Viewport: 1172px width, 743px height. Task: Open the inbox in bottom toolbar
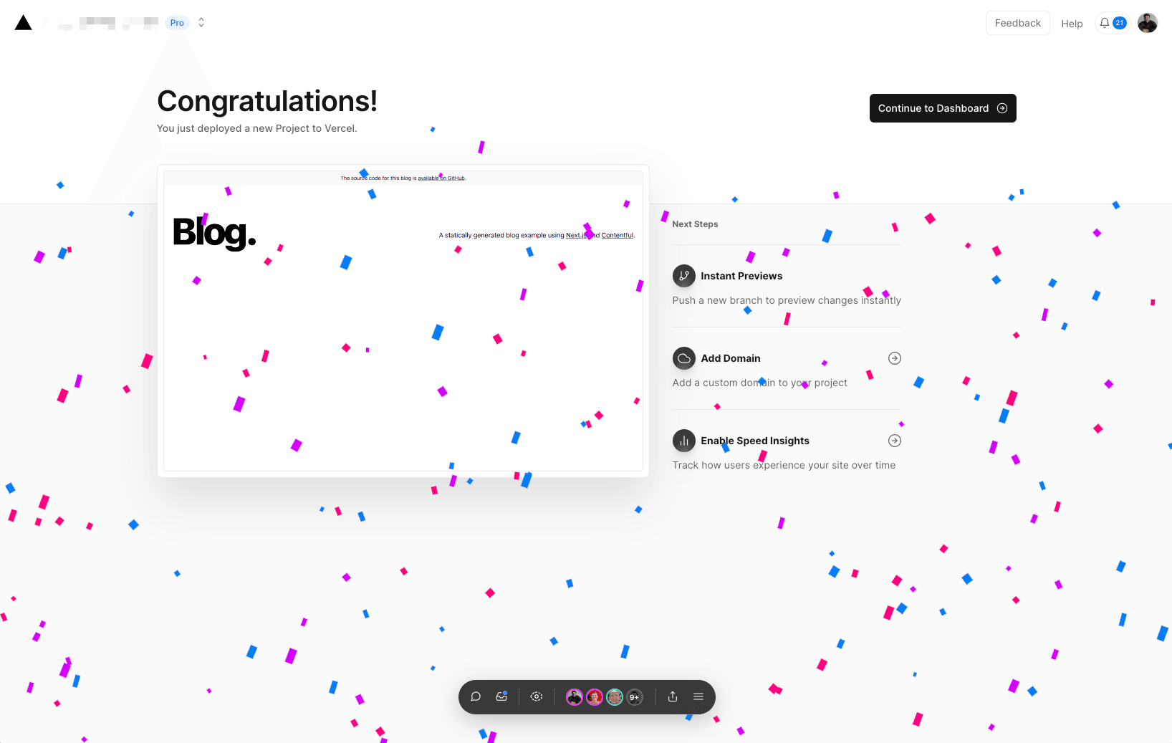point(501,696)
